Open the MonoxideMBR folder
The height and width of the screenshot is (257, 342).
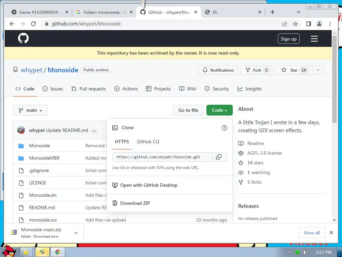pyautogui.click(x=44, y=158)
